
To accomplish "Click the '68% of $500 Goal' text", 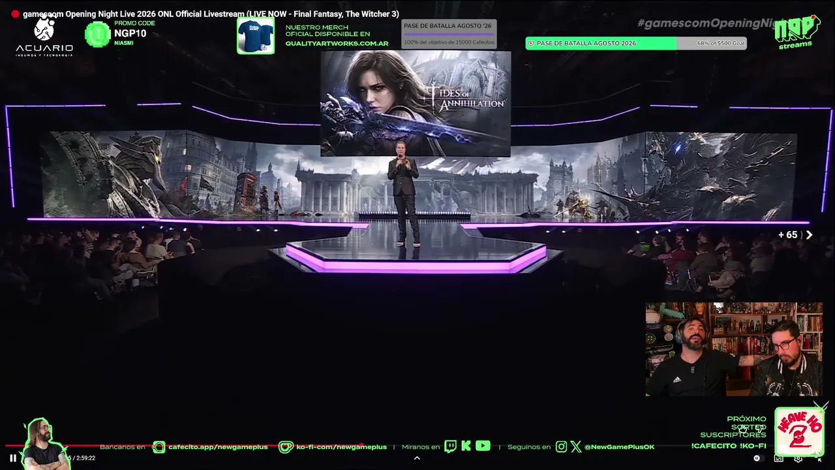I will pyautogui.click(x=720, y=43).
